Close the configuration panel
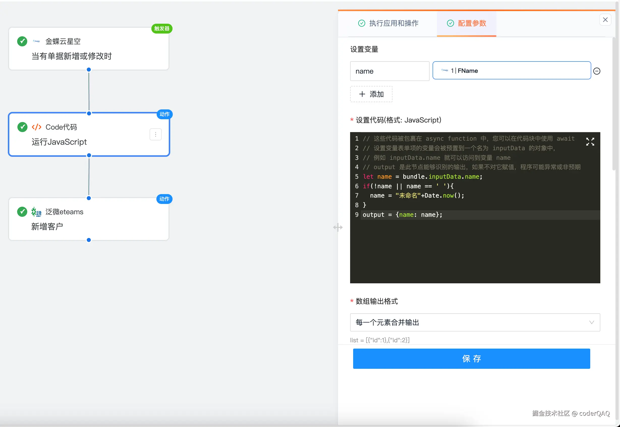 tap(605, 20)
